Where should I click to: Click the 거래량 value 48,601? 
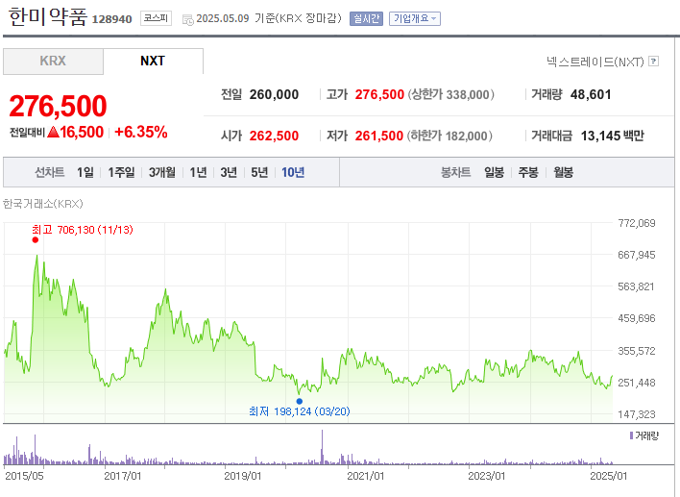[x=591, y=94]
